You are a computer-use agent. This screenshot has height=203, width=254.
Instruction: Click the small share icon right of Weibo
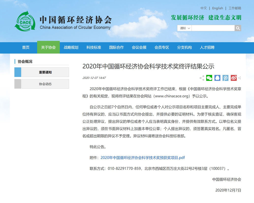(x=240, y=78)
